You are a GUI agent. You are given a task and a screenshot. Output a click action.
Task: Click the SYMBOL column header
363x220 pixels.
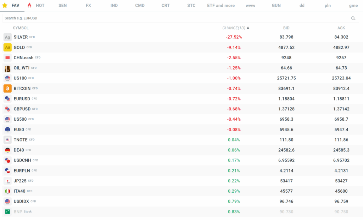pos(21,28)
